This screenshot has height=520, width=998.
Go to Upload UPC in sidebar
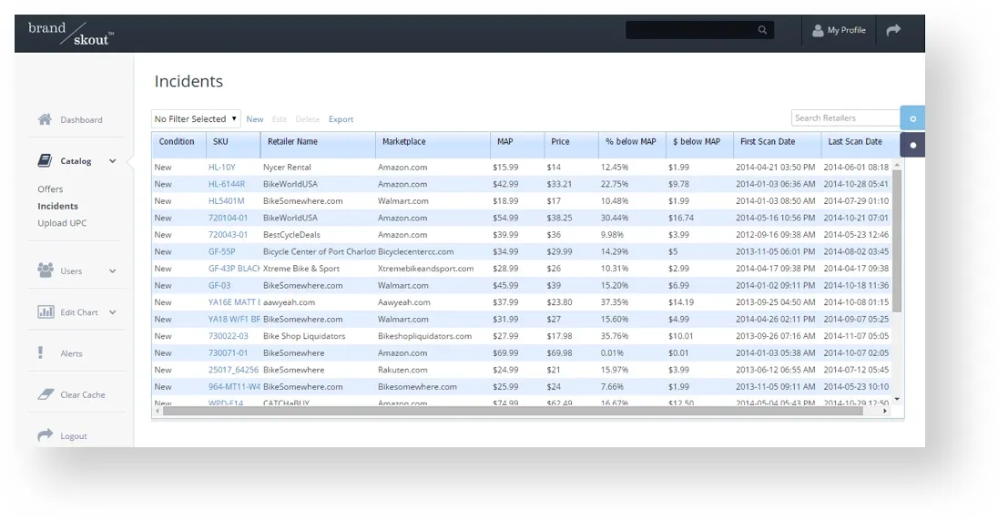click(x=62, y=223)
